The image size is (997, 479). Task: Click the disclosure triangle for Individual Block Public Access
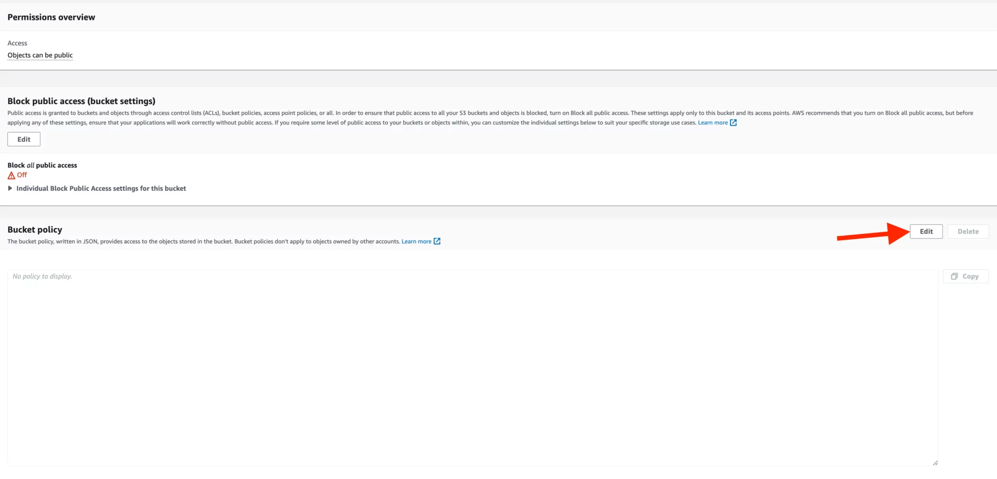coord(11,188)
